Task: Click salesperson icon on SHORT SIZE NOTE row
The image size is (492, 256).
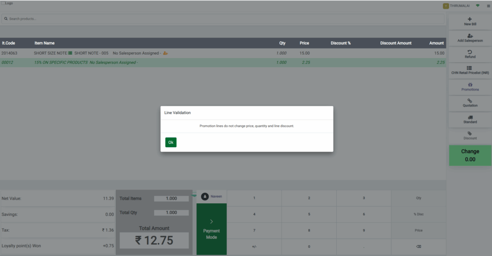Action: coord(165,53)
